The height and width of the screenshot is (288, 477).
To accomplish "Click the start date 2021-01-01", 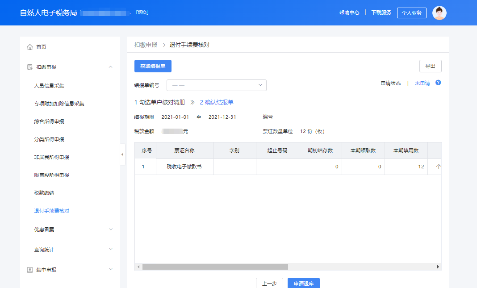I will pos(175,117).
